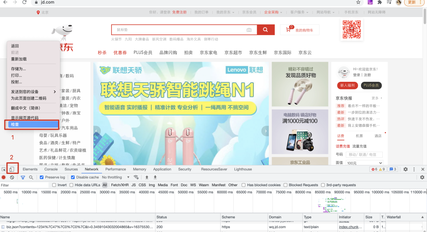Image resolution: width=427 pixels, height=232 pixels.
Task: Toggle the network filter funnel icon
Action: point(23,177)
